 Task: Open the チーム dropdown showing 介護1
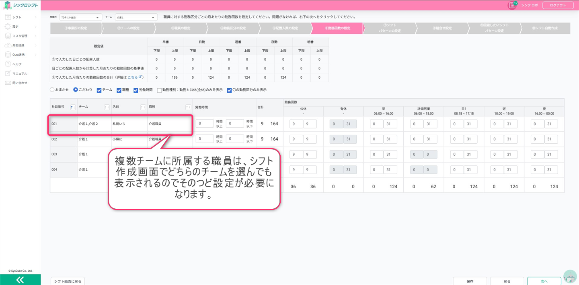(x=136, y=18)
